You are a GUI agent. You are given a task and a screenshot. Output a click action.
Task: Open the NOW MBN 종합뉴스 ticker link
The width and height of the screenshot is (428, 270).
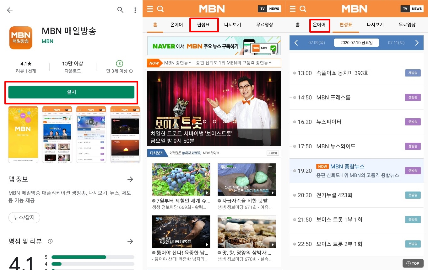(x=214, y=63)
